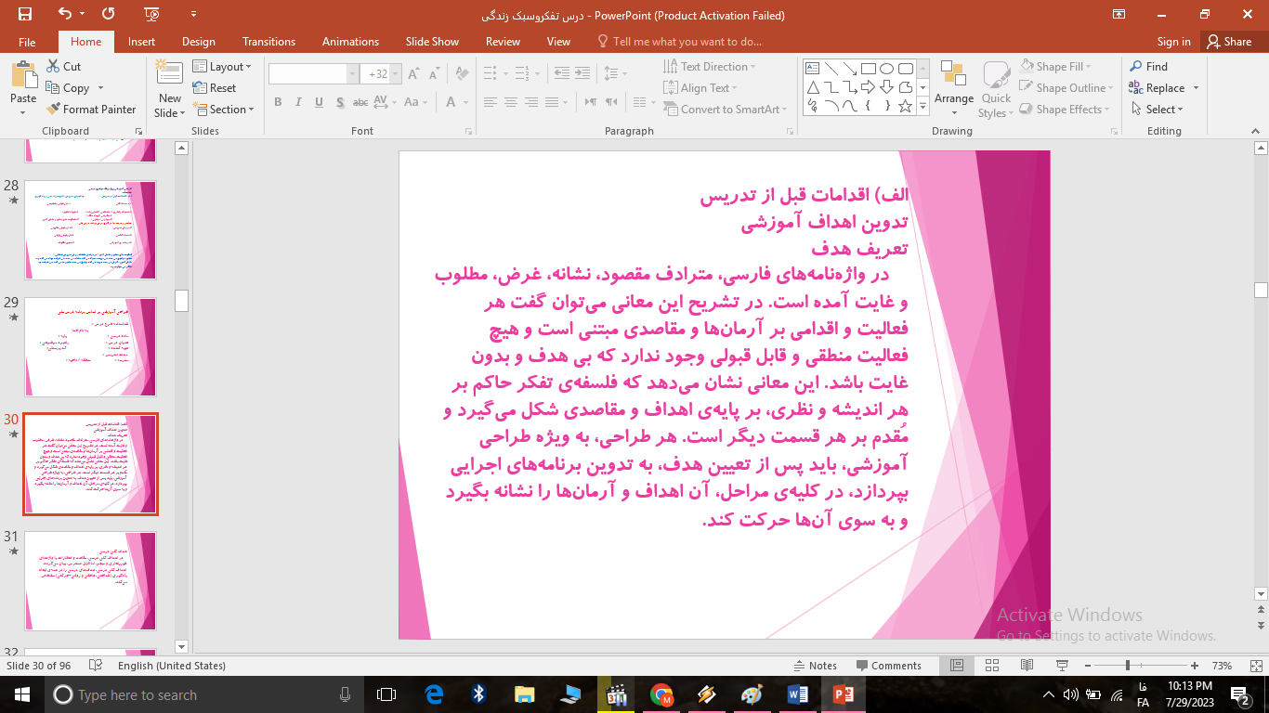Open Chrome from the taskbar

661,694
